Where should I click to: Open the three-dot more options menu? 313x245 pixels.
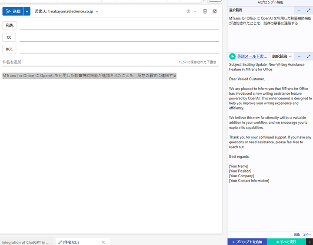pyautogui.click(x=310, y=242)
